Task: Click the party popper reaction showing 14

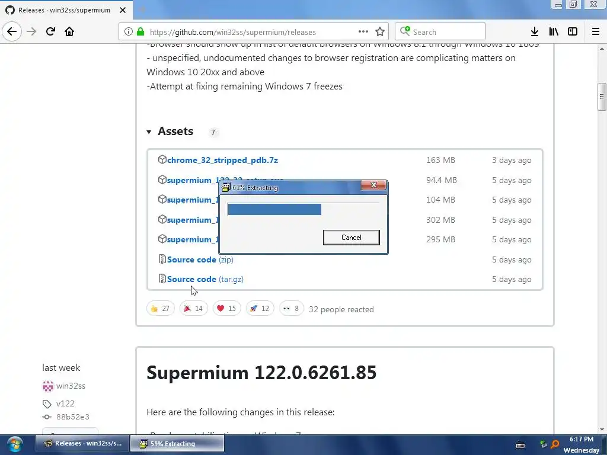Action: click(194, 308)
